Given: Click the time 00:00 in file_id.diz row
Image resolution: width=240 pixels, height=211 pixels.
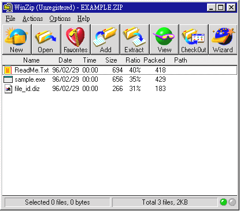Looking at the screenshot, I should coord(90,89).
